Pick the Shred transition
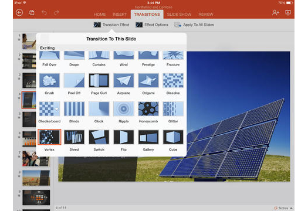 tap(74, 141)
